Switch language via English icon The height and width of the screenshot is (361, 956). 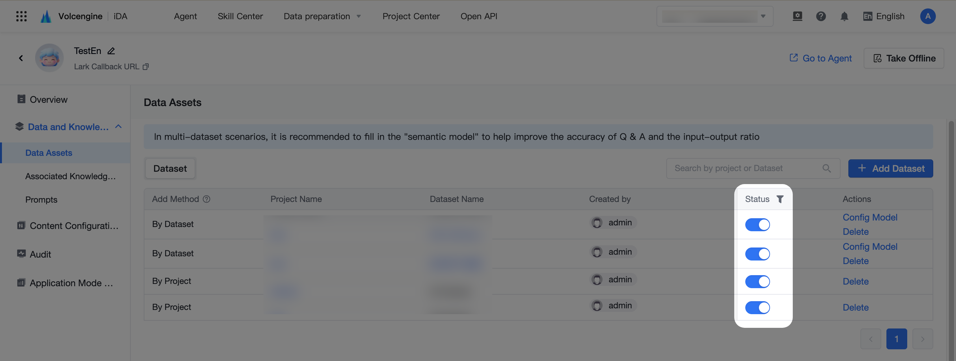pos(883,16)
